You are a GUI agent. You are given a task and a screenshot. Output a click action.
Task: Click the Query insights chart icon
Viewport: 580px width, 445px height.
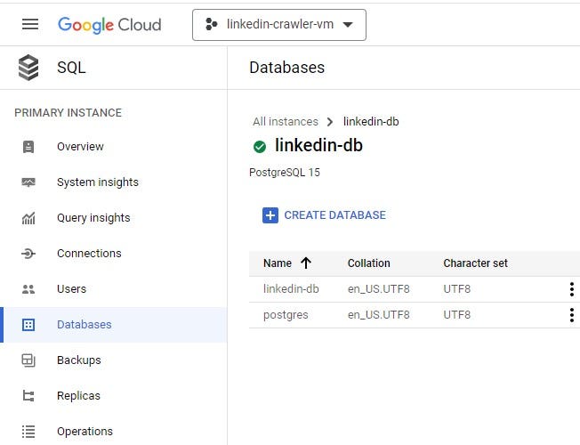28,218
